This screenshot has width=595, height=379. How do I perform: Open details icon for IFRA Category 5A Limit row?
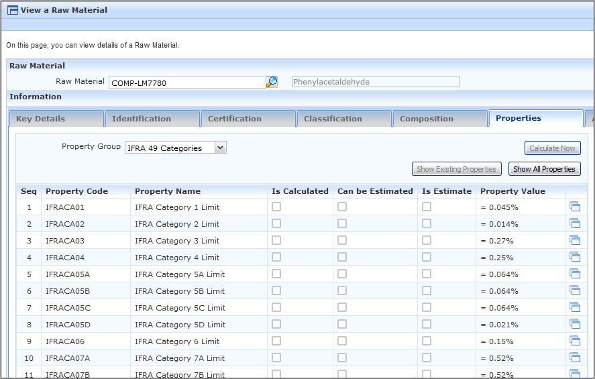pyautogui.click(x=575, y=274)
